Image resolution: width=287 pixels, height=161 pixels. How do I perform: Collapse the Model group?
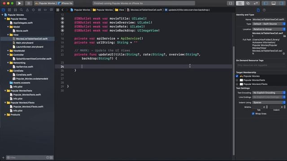(8, 27)
